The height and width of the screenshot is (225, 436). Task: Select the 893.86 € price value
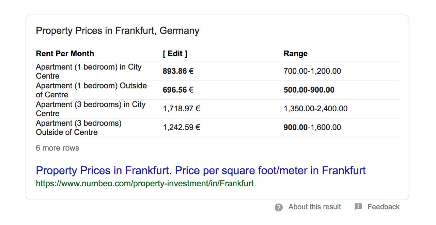178,71
